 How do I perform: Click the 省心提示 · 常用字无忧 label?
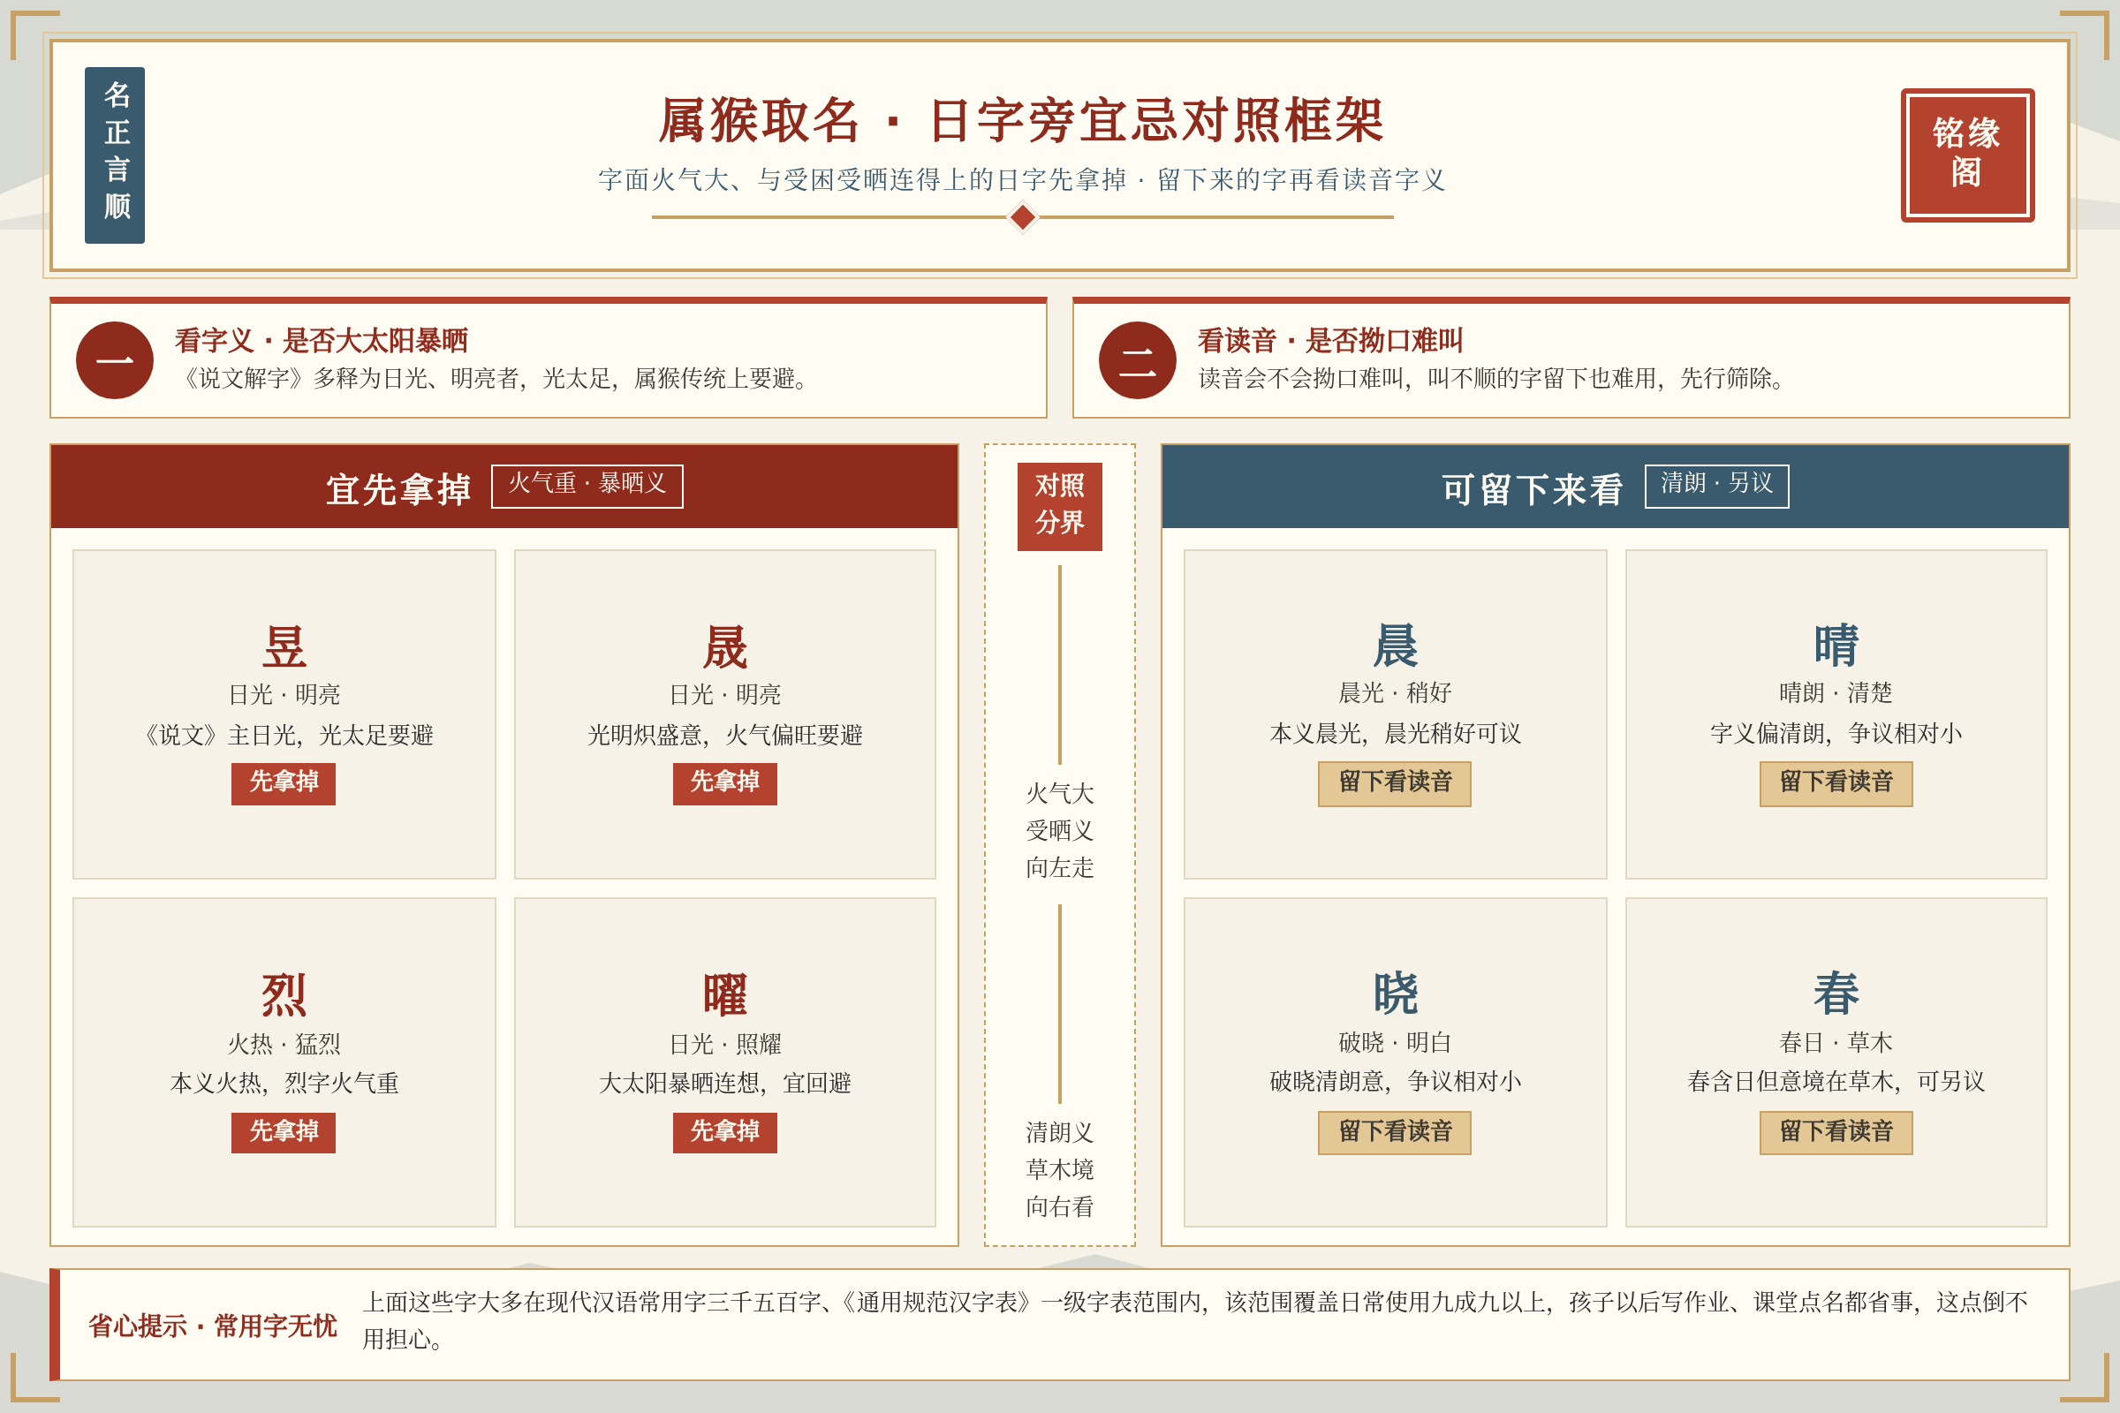click(x=212, y=1326)
